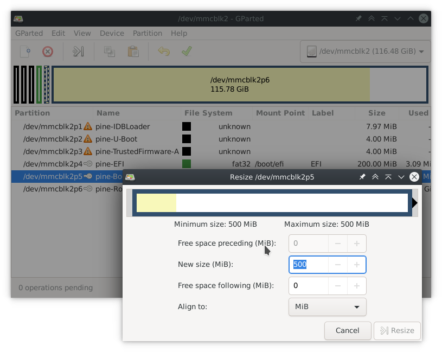
Task: Click the paste partition toolbar icon
Action: [133, 52]
